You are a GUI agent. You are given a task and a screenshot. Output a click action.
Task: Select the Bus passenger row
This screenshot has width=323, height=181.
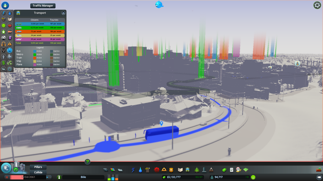40,24
